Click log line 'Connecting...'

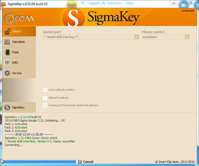coord(13,145)
